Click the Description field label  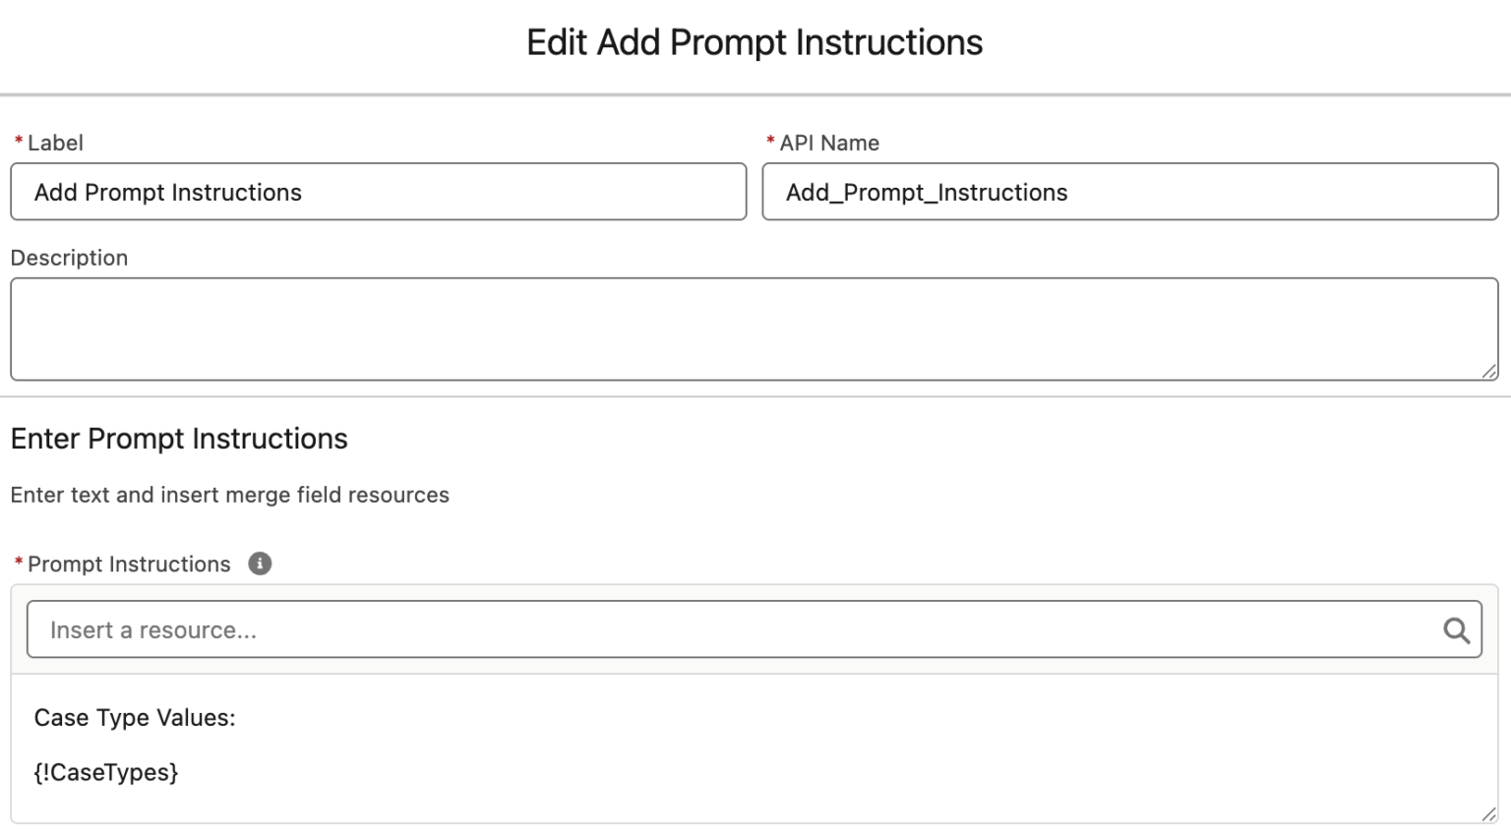69,257
